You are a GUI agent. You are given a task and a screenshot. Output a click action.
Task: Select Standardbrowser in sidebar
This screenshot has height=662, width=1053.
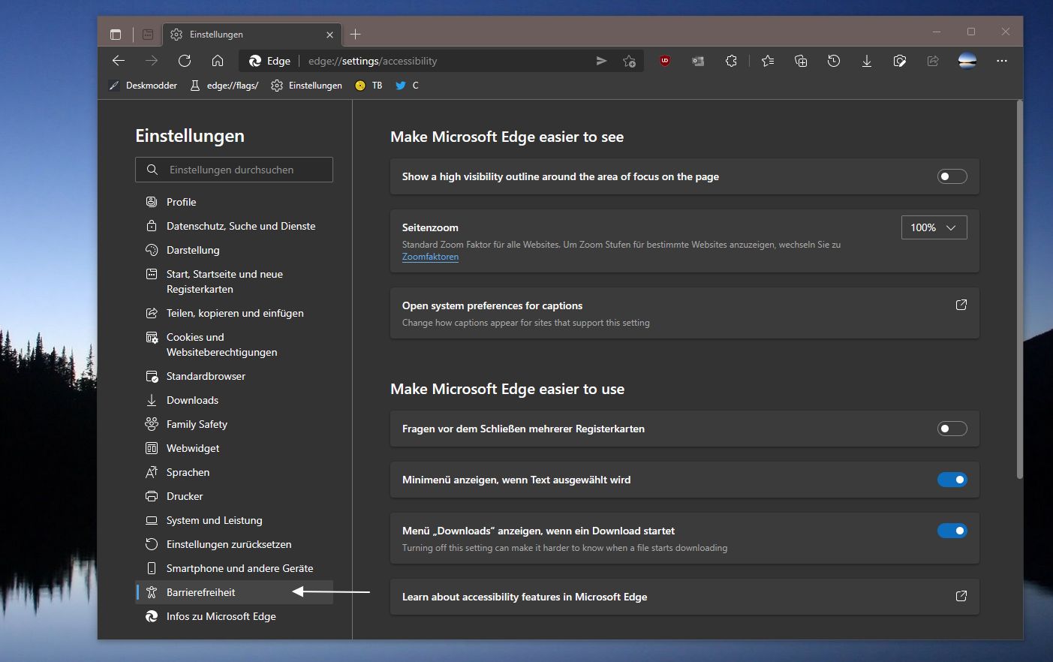234,376
